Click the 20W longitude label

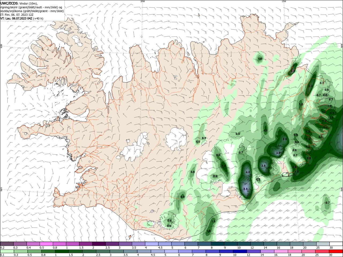tap(143, 1)
